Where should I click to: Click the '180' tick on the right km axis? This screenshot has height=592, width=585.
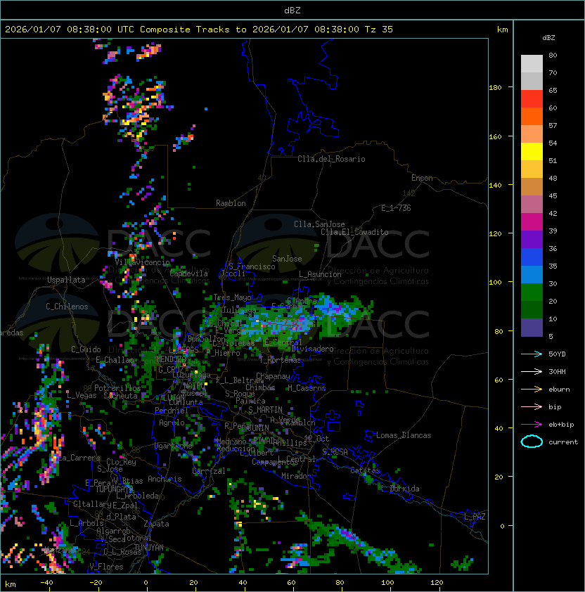(495, 88)
